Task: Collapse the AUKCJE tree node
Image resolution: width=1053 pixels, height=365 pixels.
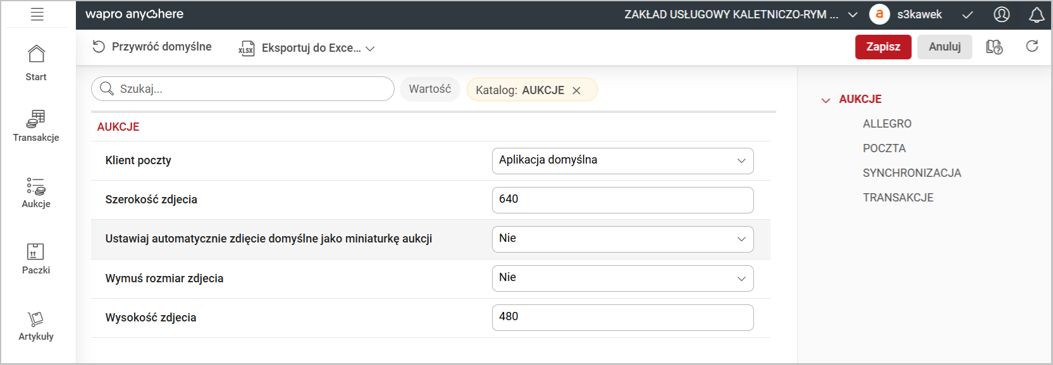Action: pos(825,100)
